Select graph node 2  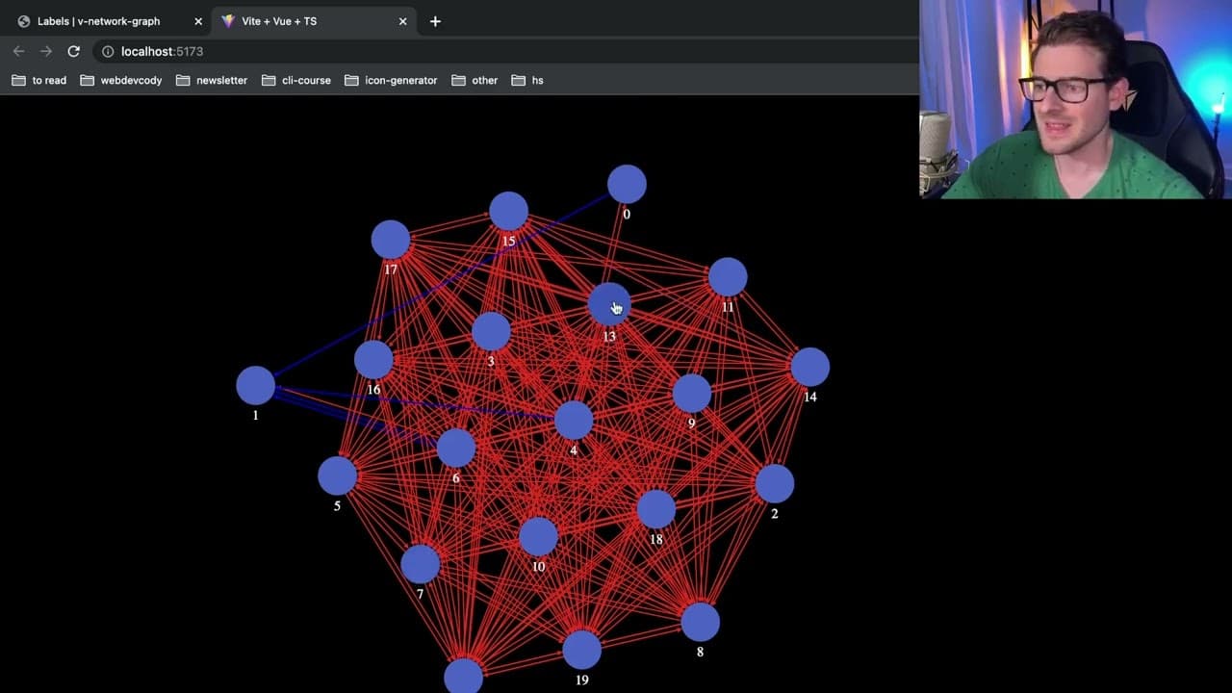coord(774,483)
